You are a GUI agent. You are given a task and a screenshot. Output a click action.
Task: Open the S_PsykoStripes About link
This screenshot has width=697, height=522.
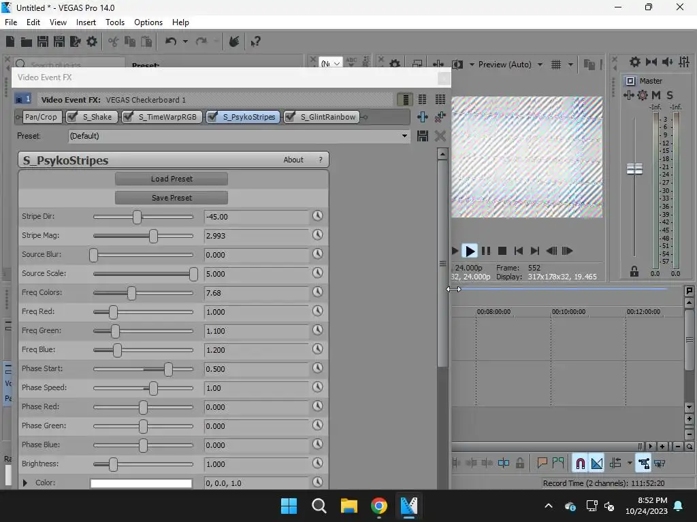[293, 160]
